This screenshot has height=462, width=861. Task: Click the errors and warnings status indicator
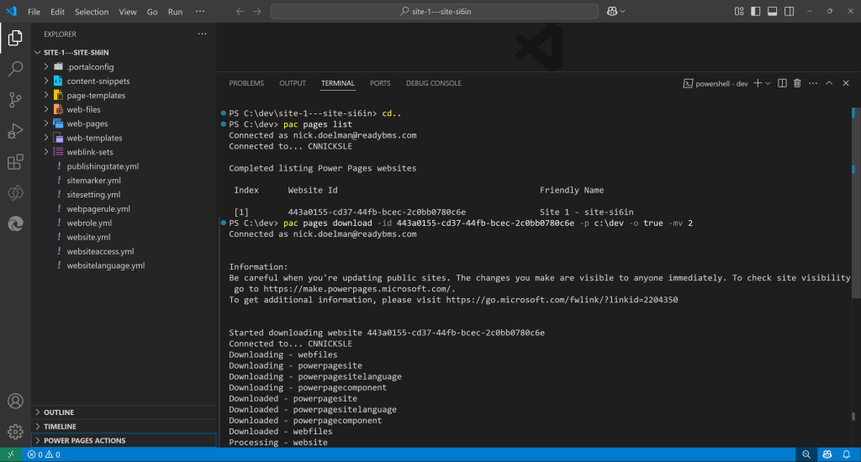click(x=44, y=454)
